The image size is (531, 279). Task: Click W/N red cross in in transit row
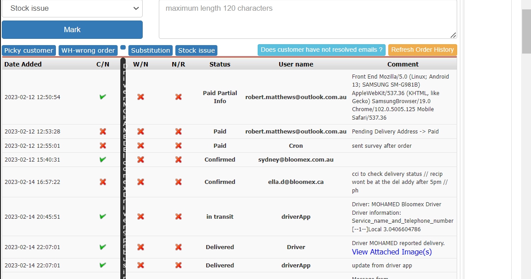[140, 217]
